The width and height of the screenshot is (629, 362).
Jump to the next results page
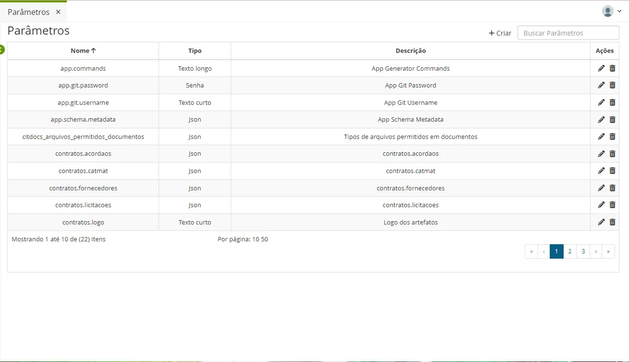tap(596, 251)
